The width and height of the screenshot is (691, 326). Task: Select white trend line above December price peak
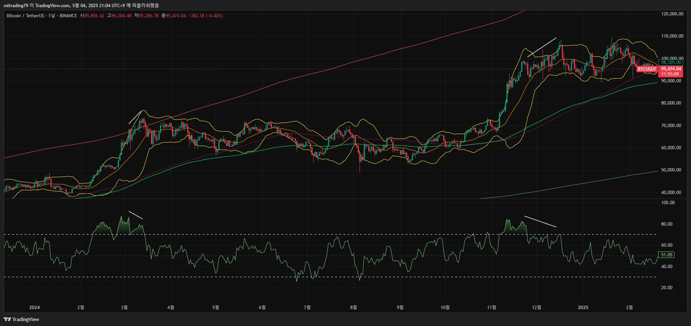tap(542, 47)
